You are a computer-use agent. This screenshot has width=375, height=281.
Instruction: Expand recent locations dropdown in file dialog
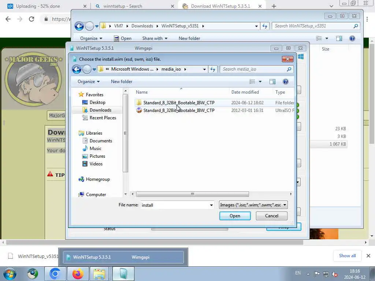click(x=94, y=69)
